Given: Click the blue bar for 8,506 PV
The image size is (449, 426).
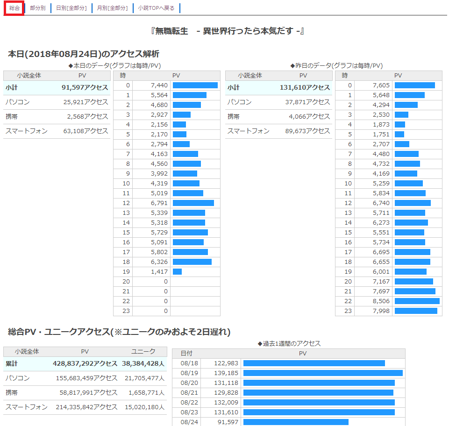Looking at the screenshot, I should pyautogui.click(x=417, y=301).
